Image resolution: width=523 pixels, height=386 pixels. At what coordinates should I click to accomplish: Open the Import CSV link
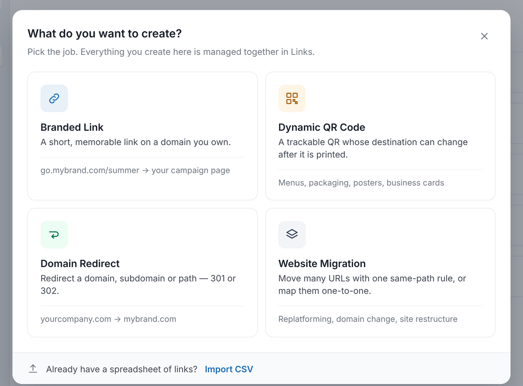(229, 369)
